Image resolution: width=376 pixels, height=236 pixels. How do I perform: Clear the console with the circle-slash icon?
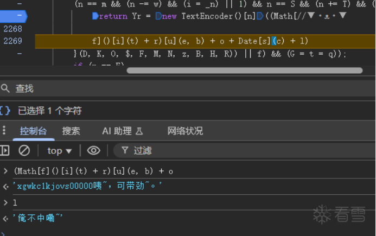pos(24,150)
